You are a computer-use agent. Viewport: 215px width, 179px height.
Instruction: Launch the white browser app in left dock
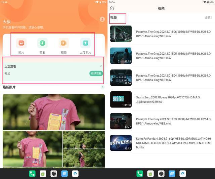pos(75,174)
